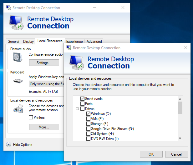This screenshot has height=165, width=193.
Task: Check the Drives parent checkbox
Action: [x=82, y=109]
